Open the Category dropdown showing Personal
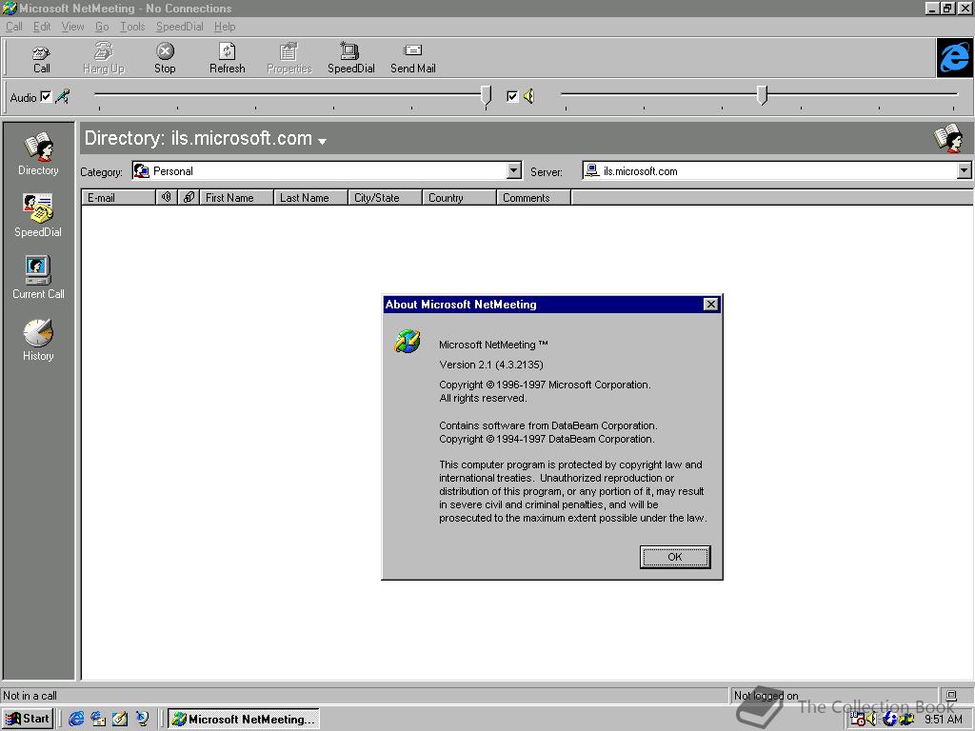 coord(514,171)
